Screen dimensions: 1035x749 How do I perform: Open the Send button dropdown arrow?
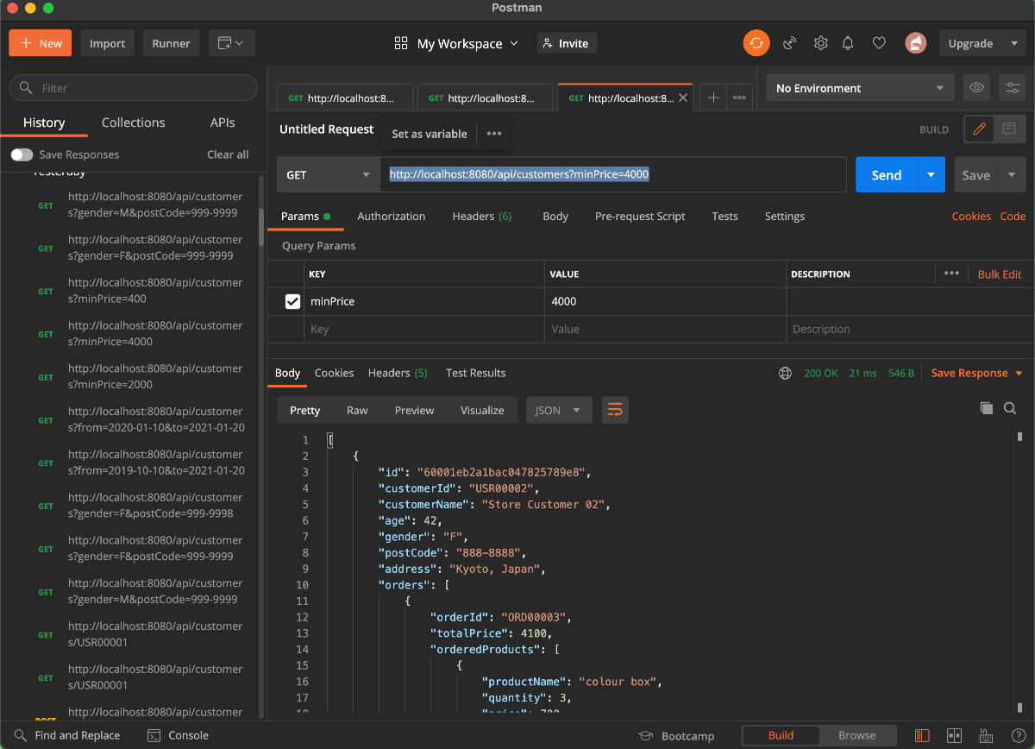[931, 174]
